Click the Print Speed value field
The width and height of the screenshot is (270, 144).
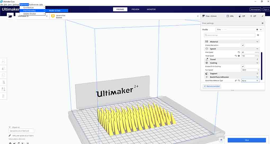250,52
